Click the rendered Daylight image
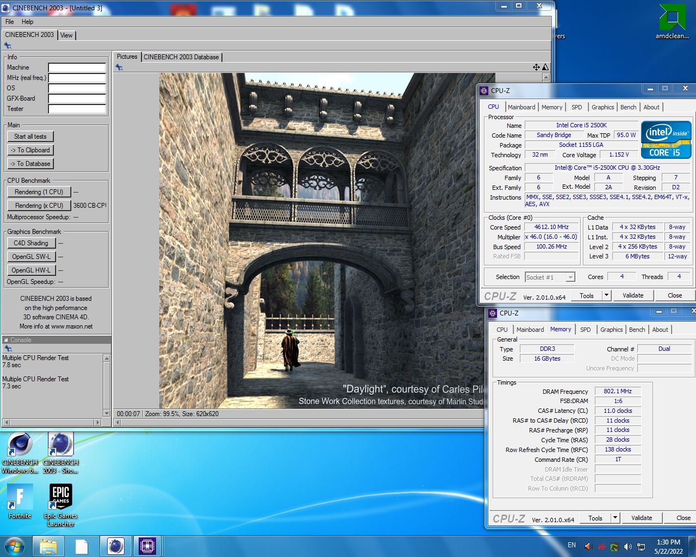This screenshot has height=557, width=696. pyautogui.click(x=327, y=241)
